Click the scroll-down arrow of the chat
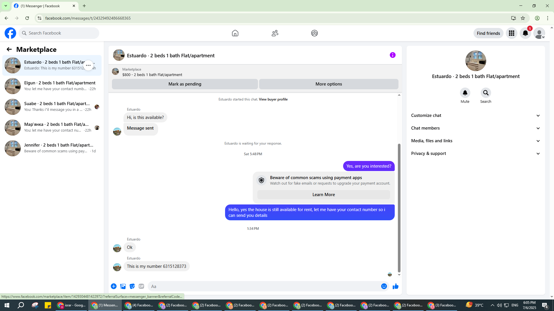Image resolution: width=554 pixels, height=311 pixels. pyautogui.click(x=399, y=275)
